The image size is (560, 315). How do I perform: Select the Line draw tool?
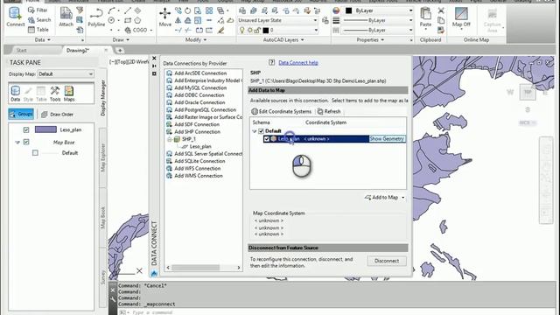pyautogui.click(x=128, y=10)
